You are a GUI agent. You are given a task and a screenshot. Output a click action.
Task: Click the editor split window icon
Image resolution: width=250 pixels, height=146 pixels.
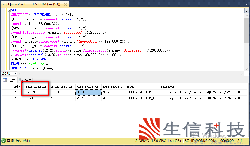(x=247, y=11)
